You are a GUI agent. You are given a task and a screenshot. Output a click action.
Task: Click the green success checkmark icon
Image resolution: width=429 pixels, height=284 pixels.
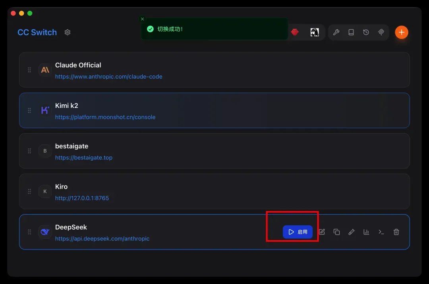click(150, 29)
